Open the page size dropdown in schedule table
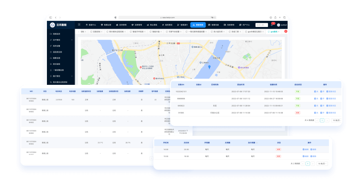The height and width of the screenshot is (188, 359). pos(322,164)
